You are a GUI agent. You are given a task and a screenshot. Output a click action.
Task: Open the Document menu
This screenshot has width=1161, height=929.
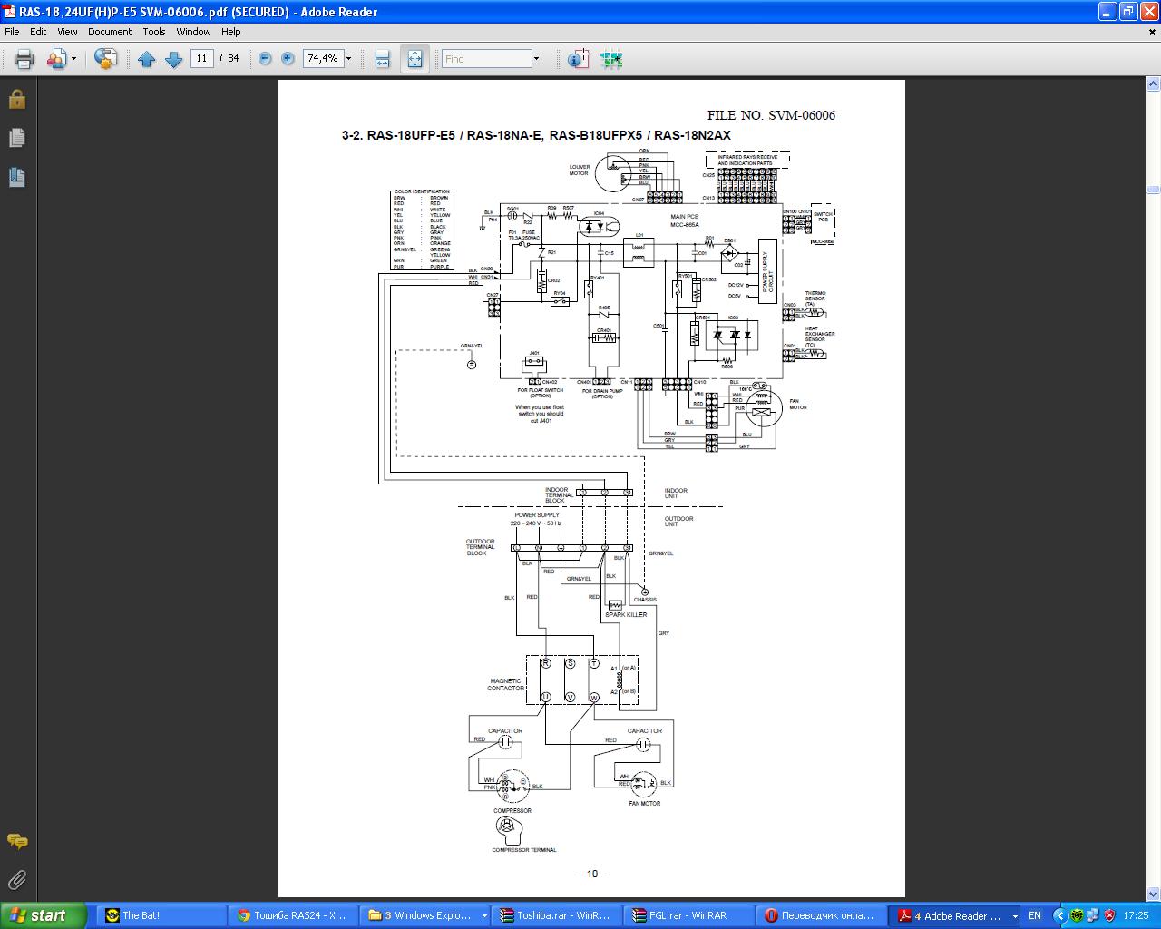(110, 32)
